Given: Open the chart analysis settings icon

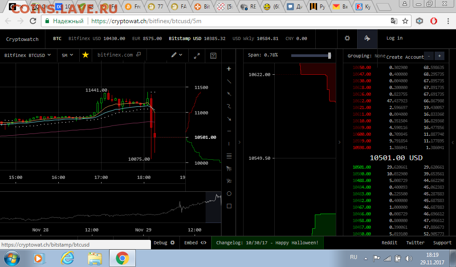Looking at the screenshot, I should pos(213,56).
